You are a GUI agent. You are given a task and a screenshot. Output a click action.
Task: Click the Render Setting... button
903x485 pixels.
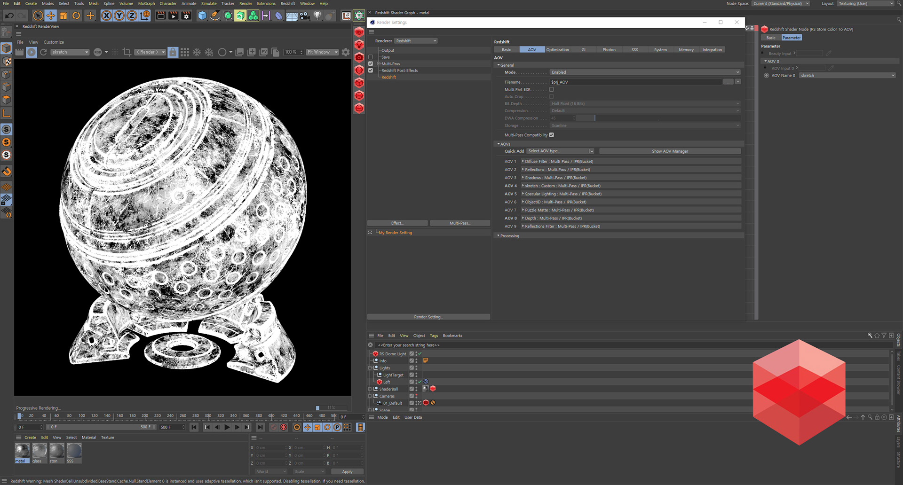(x=428, y=317)
